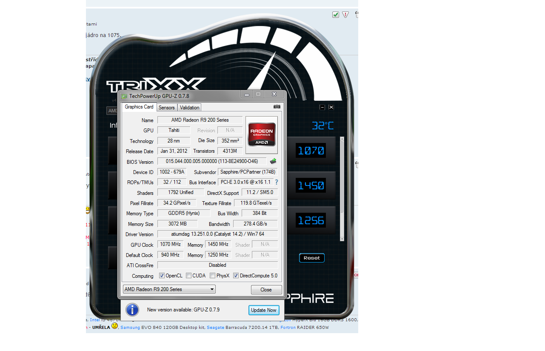Click the TRIXX 1450 digital readout
The height and width of the screenshot is (351, 545).
tap(311, 185)
